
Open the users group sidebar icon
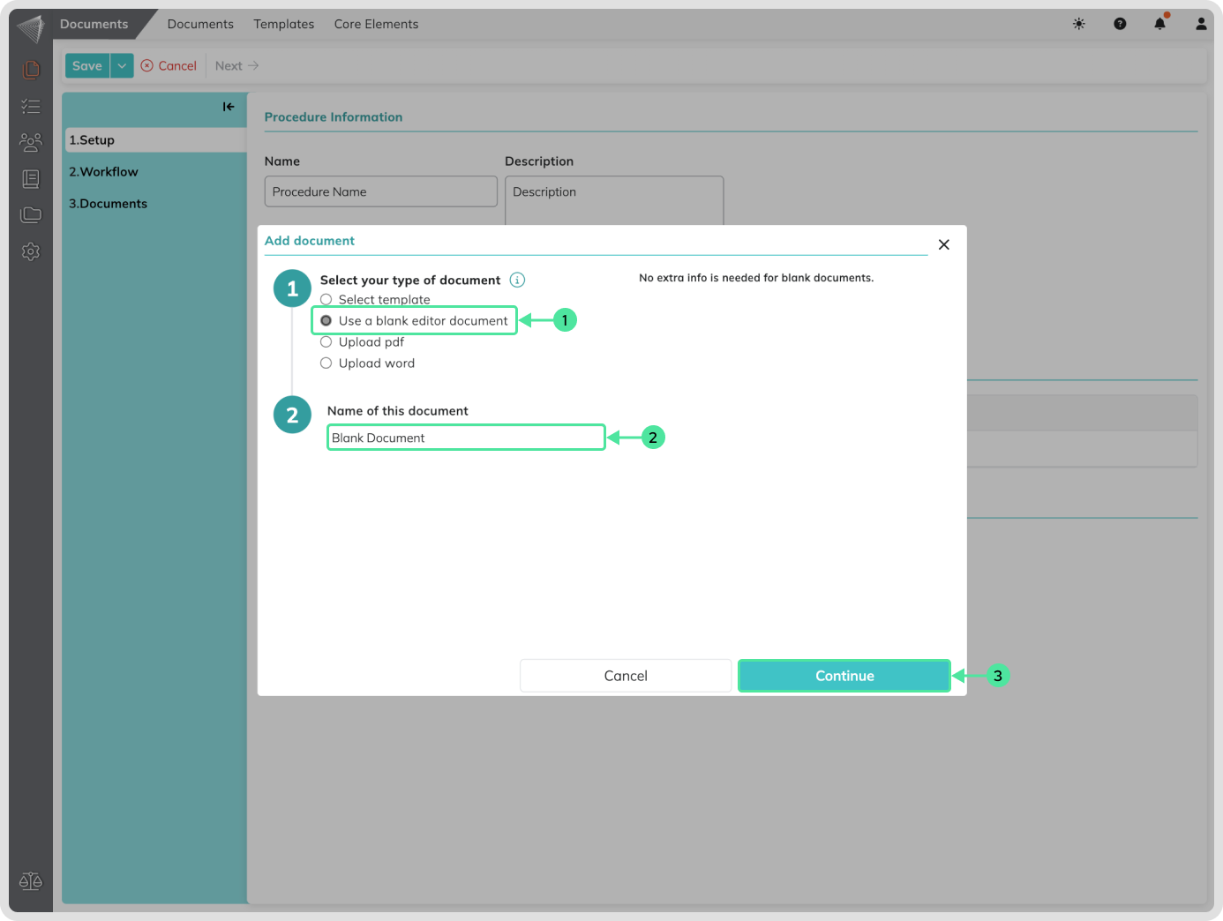pyautogui.click(x=31, y=142)
